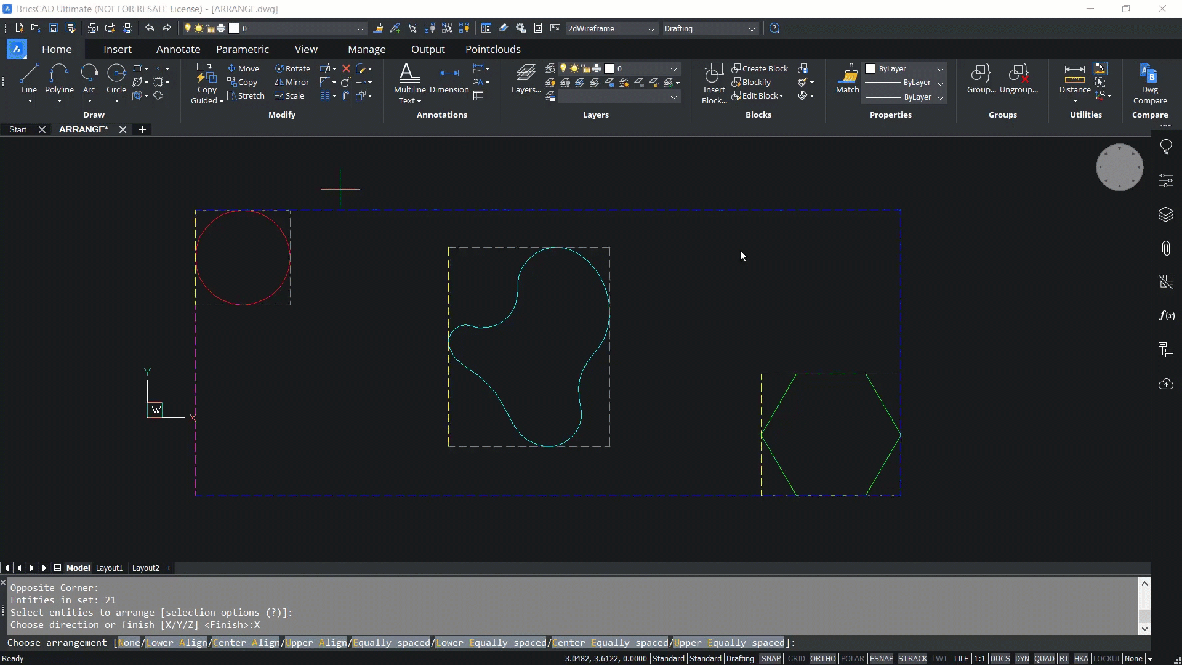The image size is (1182, 665).
Task: Open the Layers manager
Action: (x=526, y=79)
